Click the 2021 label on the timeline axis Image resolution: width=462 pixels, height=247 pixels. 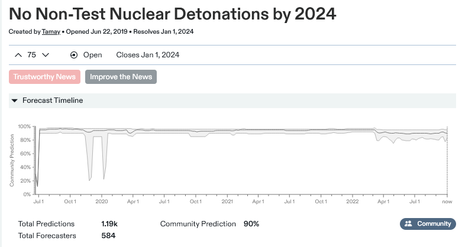point(227,201)
